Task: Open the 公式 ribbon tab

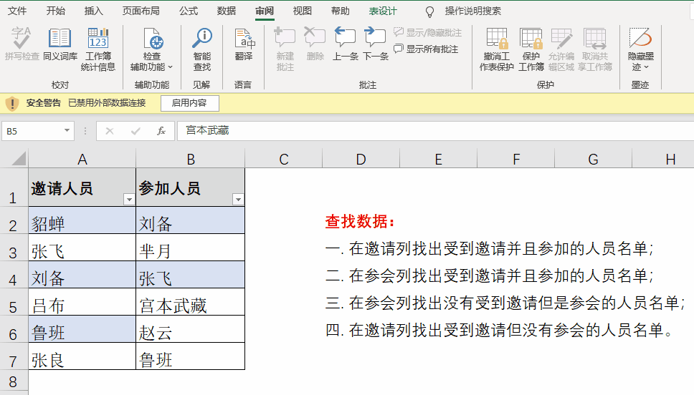Action: pos(189,11)
